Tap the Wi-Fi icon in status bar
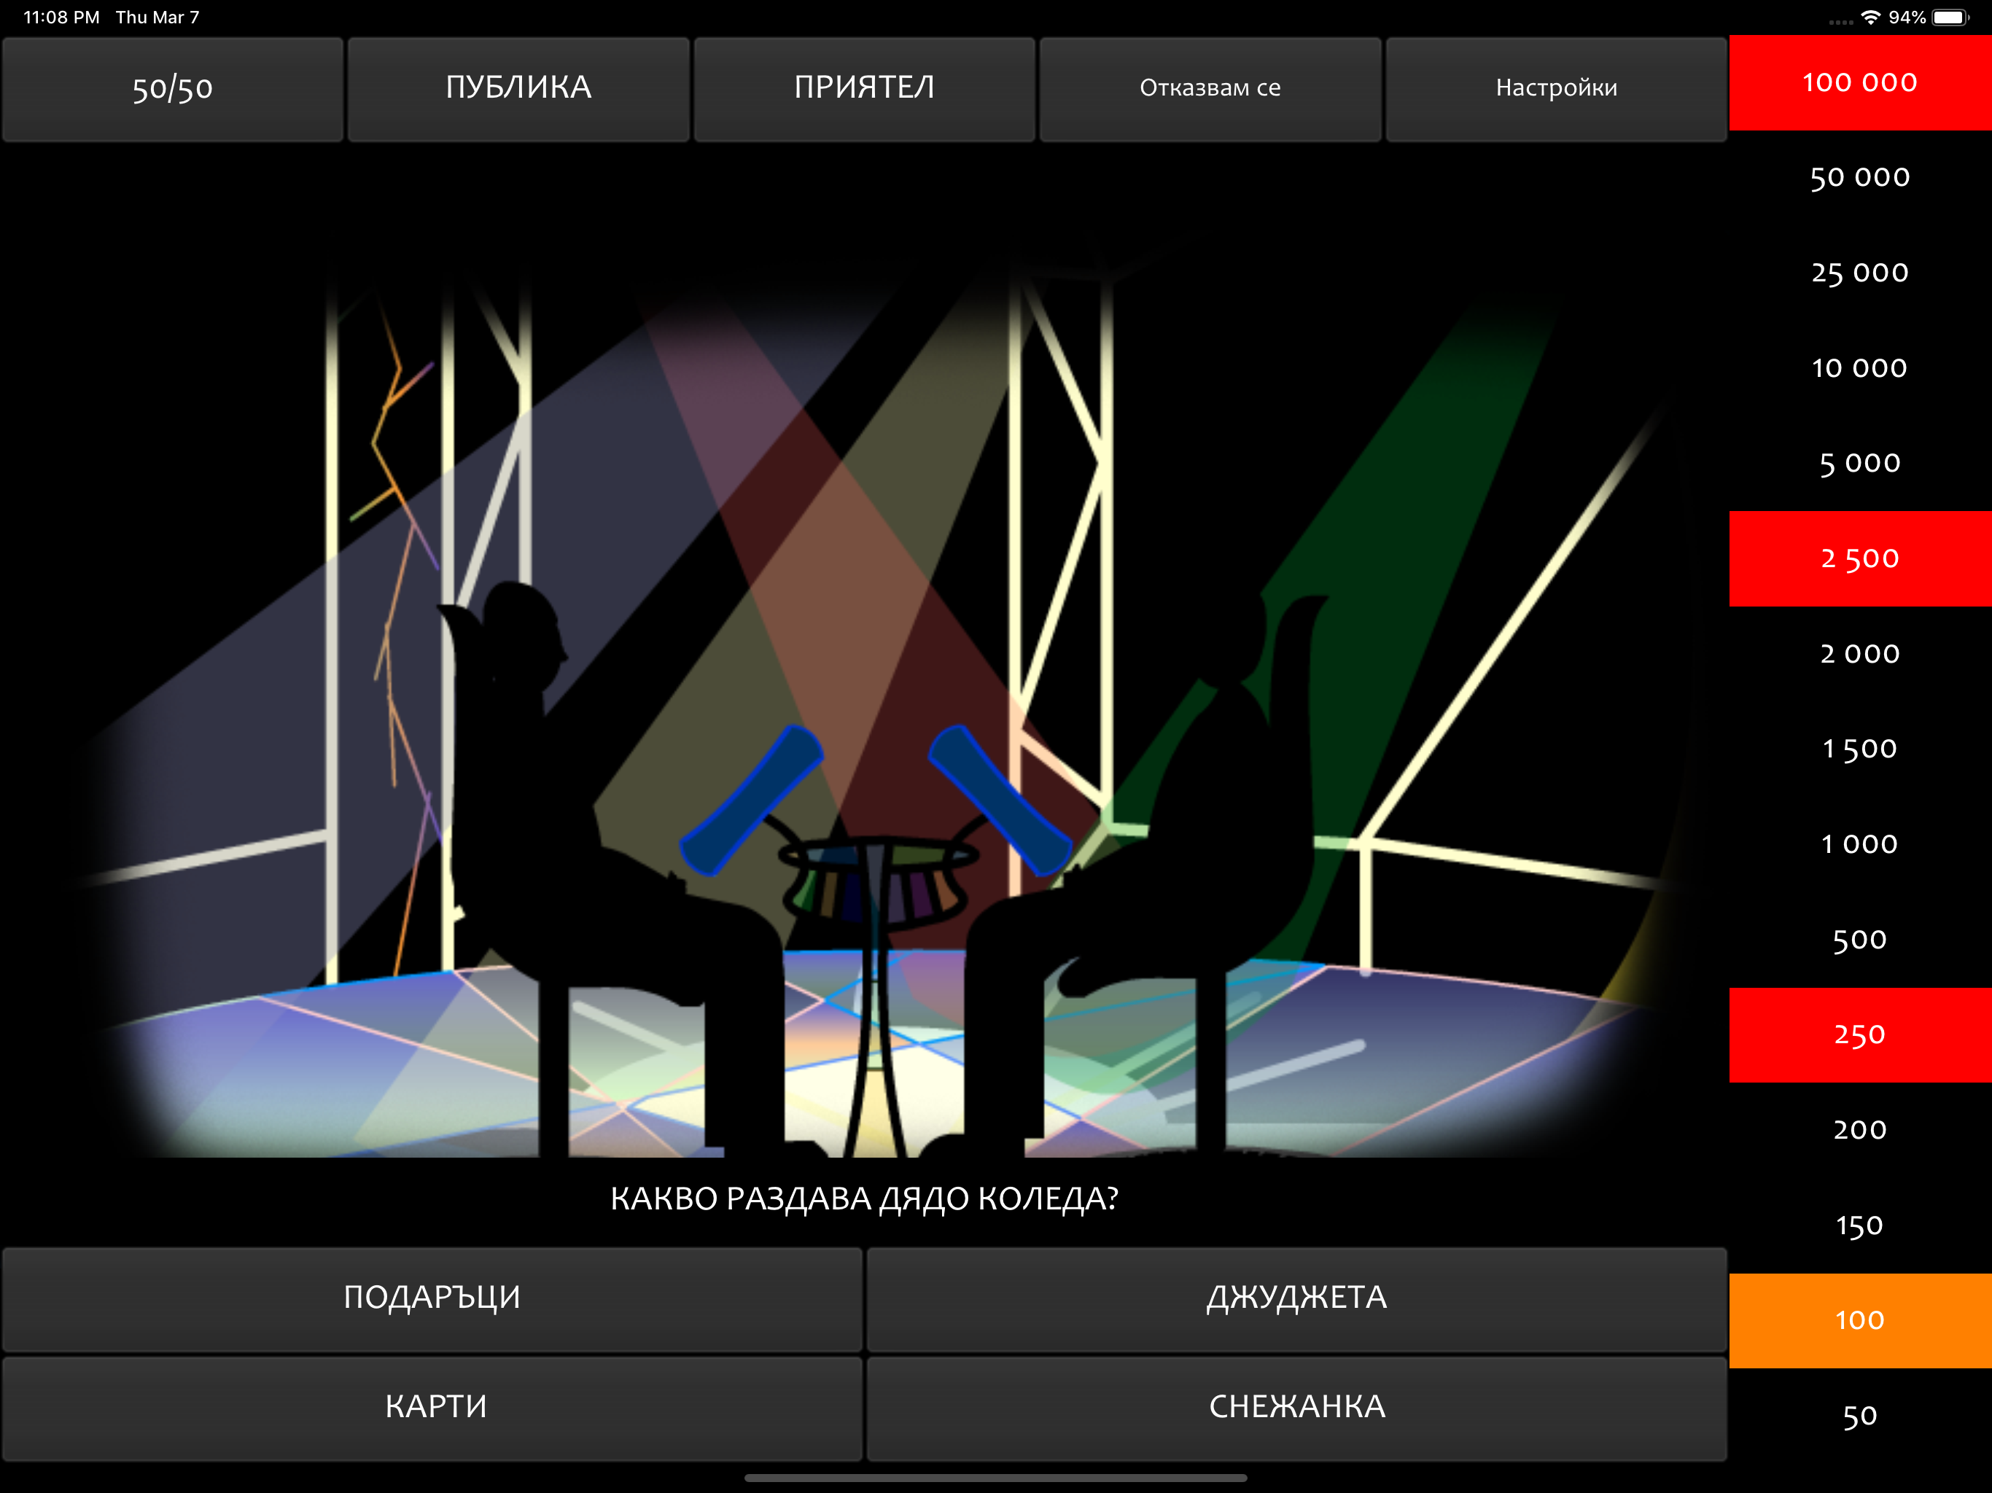This screenshot has width=1992, height=1493. 1871,17
